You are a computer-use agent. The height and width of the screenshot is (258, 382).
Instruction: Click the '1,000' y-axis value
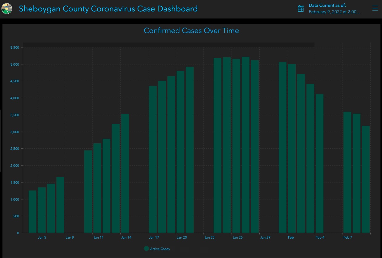(x=15, y=199)
